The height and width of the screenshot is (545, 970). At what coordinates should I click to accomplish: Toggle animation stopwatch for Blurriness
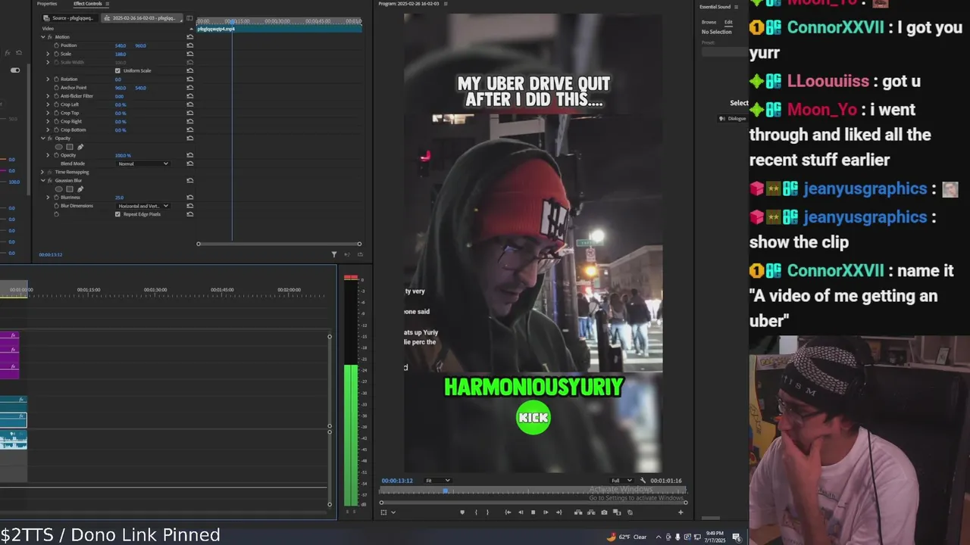tap(56, 197)
